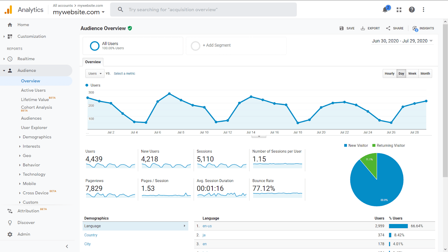Expand the Demographics section in sidebar
Image resolution: width=448 pixels, height=252 pixels.
(x=37, y=137)
